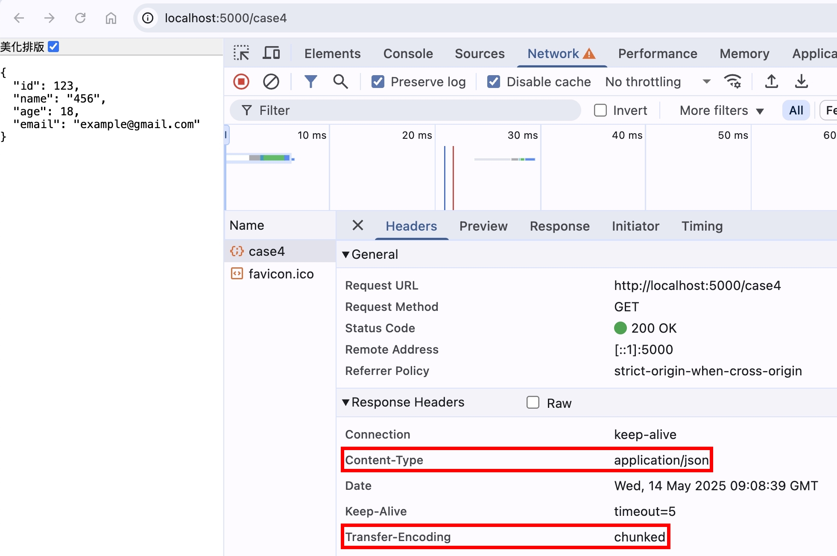Click the overview timeline left handle
Screen dimensions: 837x556
click(x=226, y=135)
